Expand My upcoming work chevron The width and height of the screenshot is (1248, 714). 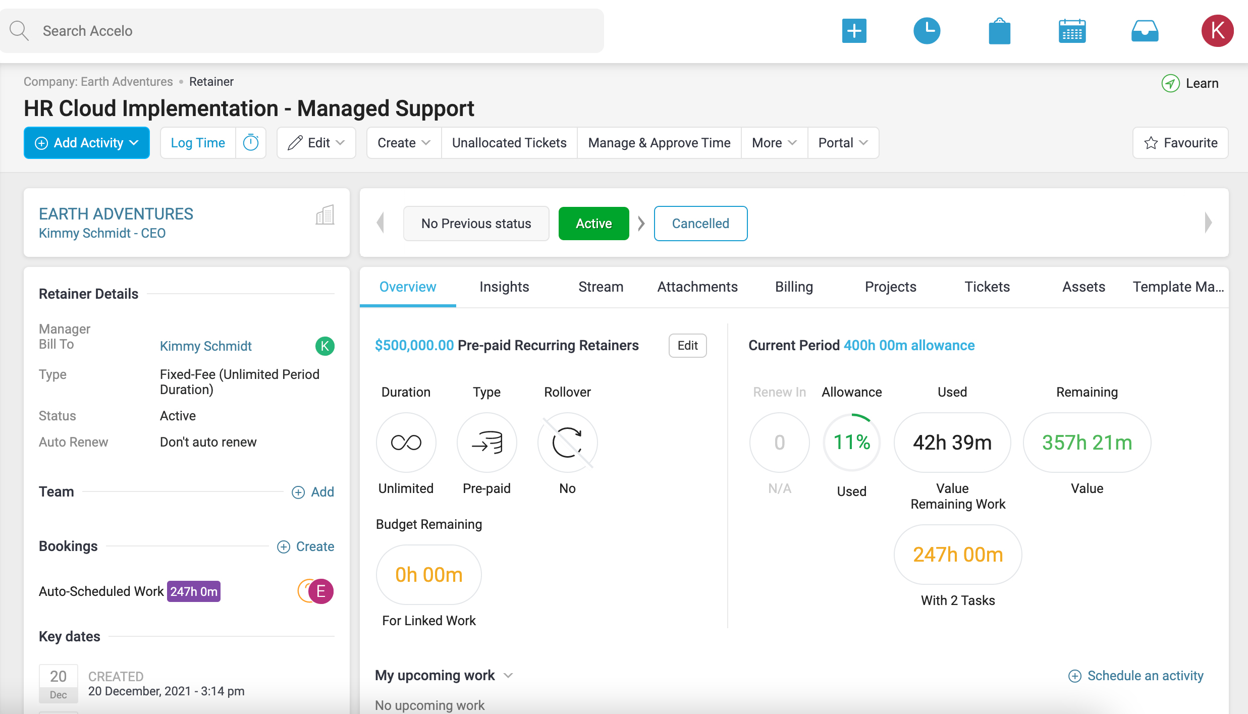click(x=508, y=676)
